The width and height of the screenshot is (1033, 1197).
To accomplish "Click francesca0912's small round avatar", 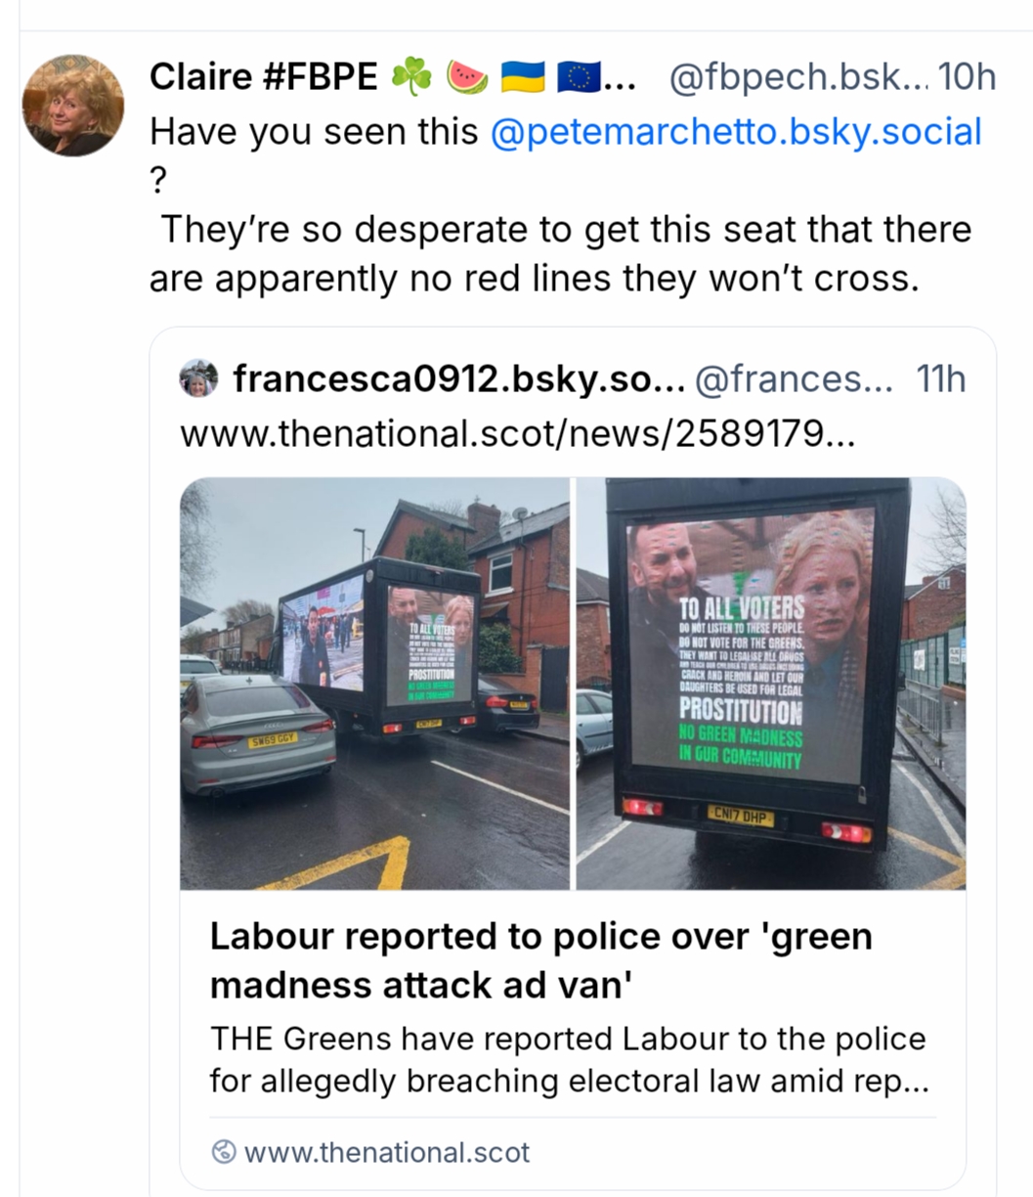I will [x=198, y=378].
